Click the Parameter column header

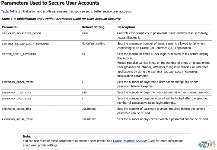pos(10,27)
